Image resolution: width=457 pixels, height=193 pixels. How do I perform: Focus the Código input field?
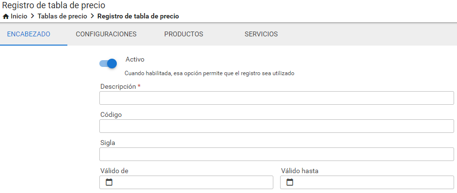coord(277,126)
